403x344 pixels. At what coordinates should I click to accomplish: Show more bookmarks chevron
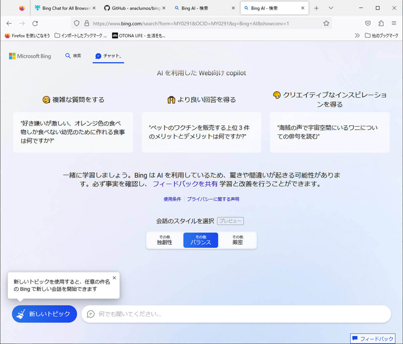tap(357, 36)
